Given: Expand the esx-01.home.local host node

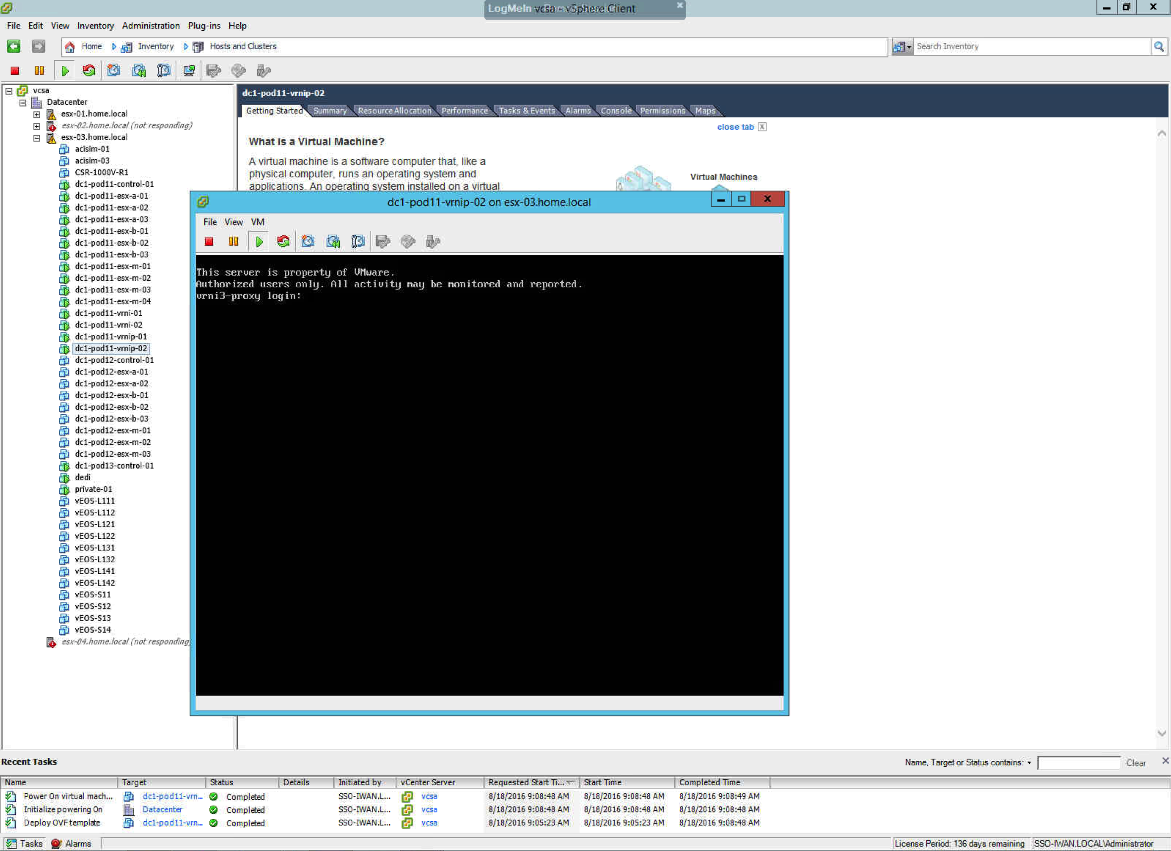Looking at the screenshot, I should pyautogui.click(x=37, y=114).
